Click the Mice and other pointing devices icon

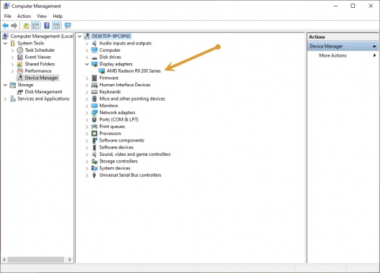tap(94, 98)
